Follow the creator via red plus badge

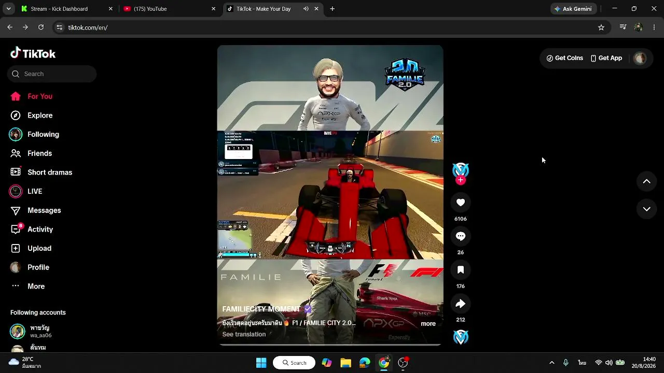(461, 180)
